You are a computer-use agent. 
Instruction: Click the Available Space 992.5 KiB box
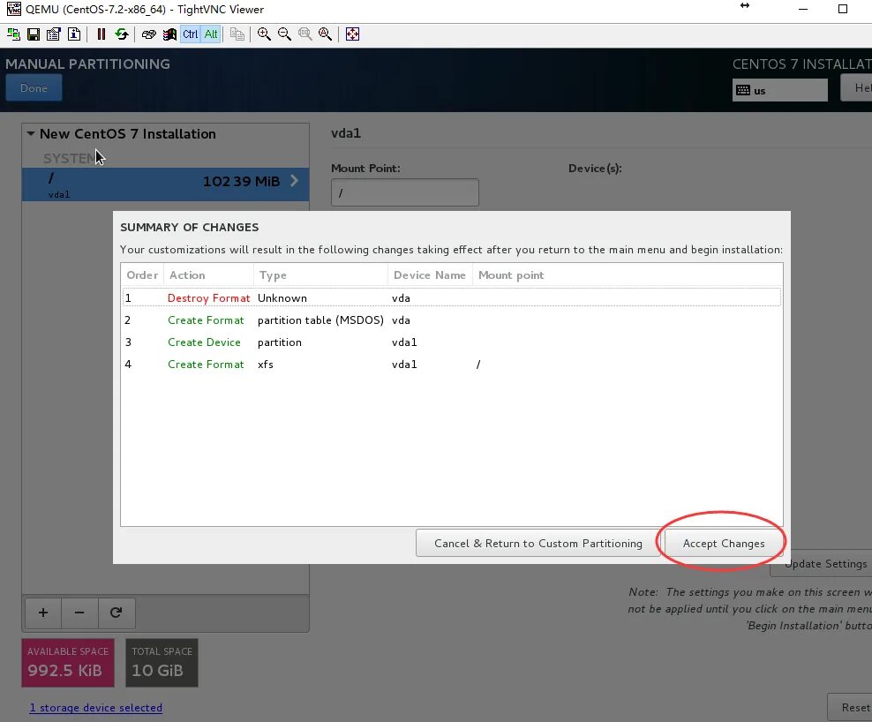[x=68, y=663]
